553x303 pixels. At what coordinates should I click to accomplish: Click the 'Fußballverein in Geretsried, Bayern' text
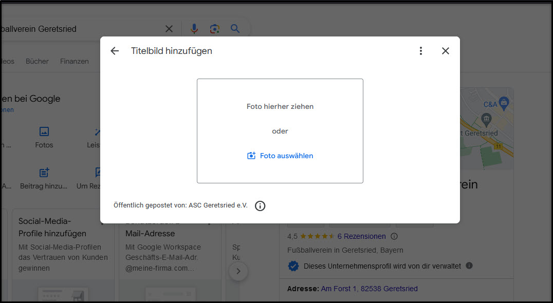(x=345, y=251)
